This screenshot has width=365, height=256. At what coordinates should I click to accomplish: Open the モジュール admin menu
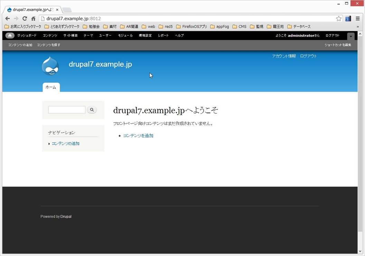[125, 35]
